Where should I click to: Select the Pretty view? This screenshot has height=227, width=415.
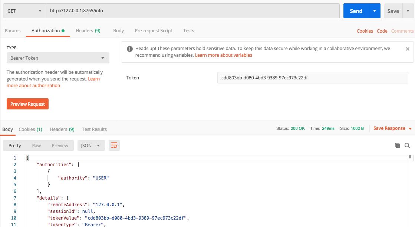tap(14, 145)
